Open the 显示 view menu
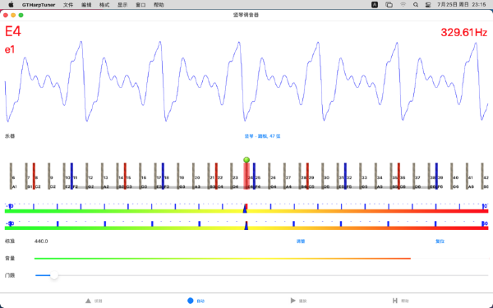The width and height of the screenshot is (493, 308). [x=122, y=5]
